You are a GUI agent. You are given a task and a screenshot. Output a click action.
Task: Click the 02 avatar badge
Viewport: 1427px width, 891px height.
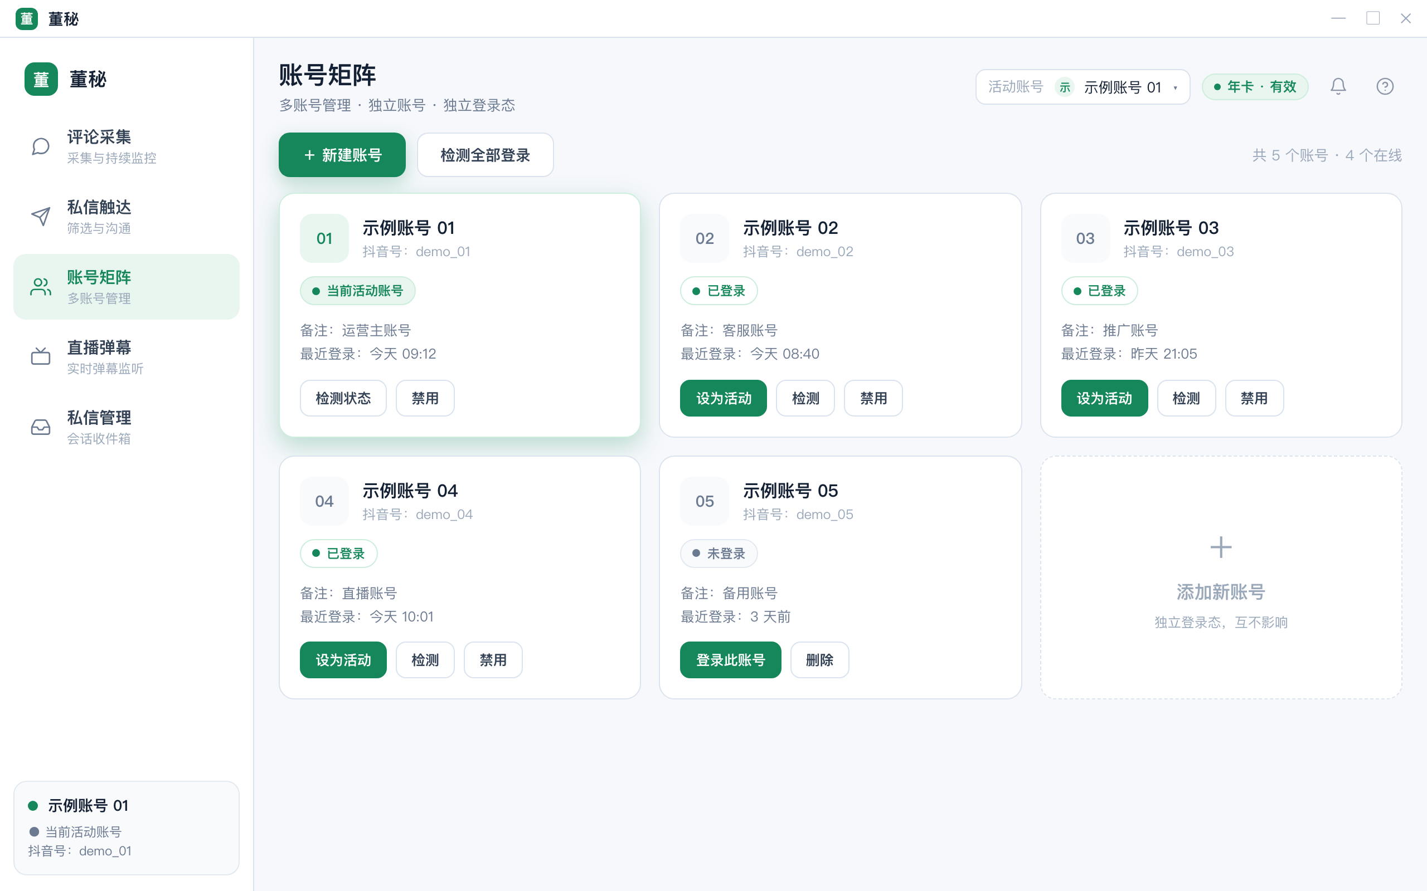[705, 238]
